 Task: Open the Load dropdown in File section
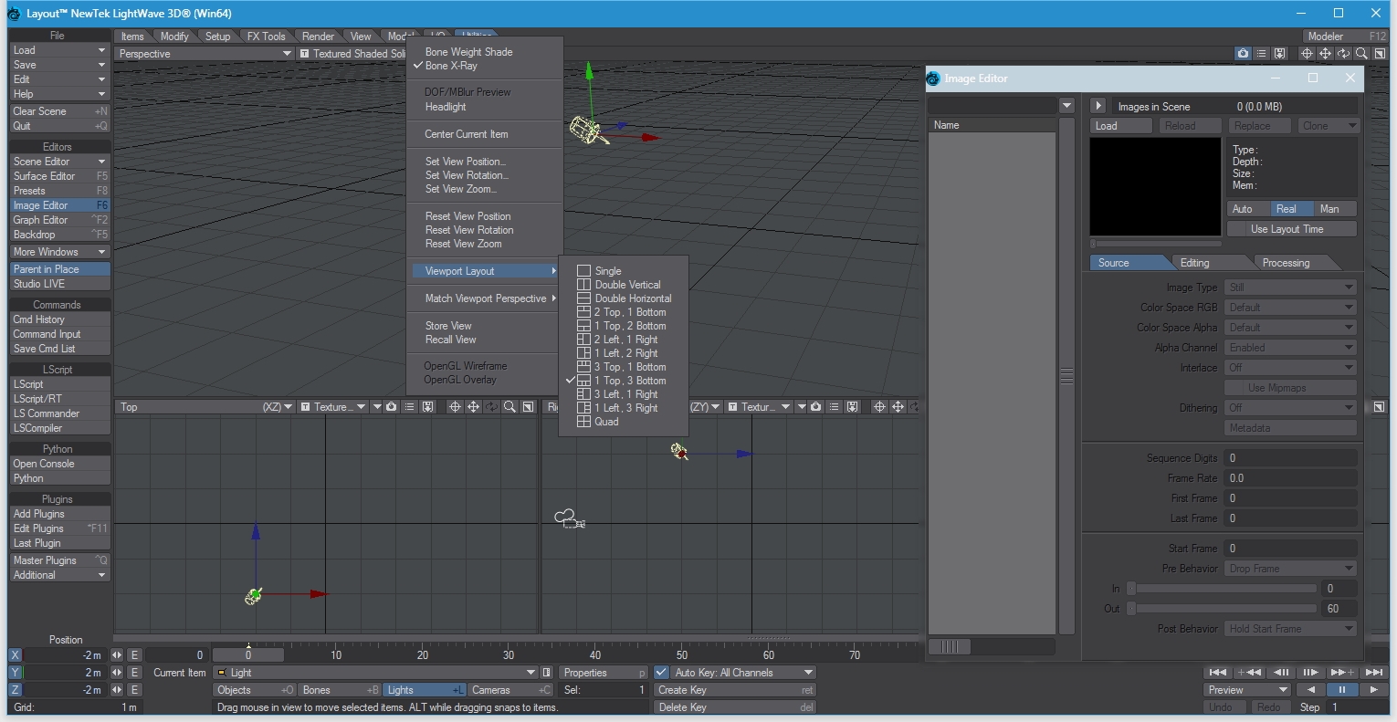(60, 50)
